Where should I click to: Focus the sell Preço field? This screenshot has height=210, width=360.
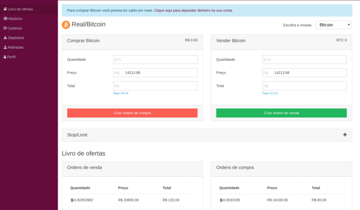click(304, 73)
